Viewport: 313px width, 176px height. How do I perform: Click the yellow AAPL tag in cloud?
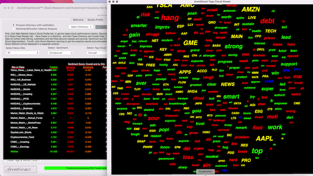click(264, 138)
